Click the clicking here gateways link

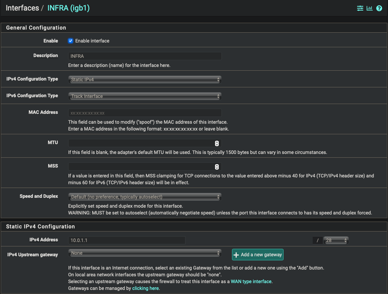(x=145, y=288)
